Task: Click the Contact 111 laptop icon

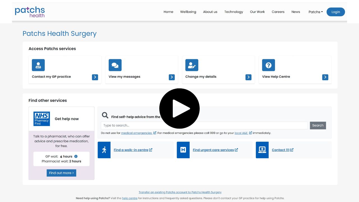Action: [x=262, y=150]
